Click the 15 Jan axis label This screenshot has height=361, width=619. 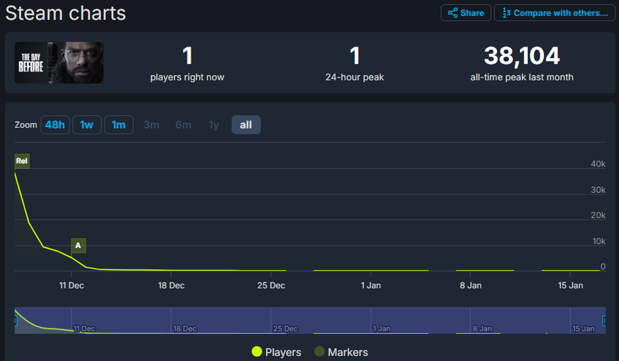tap(570, 285)
